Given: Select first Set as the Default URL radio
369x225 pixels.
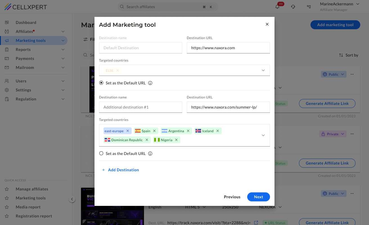Looking at the screenshot, I should [101, 83].
